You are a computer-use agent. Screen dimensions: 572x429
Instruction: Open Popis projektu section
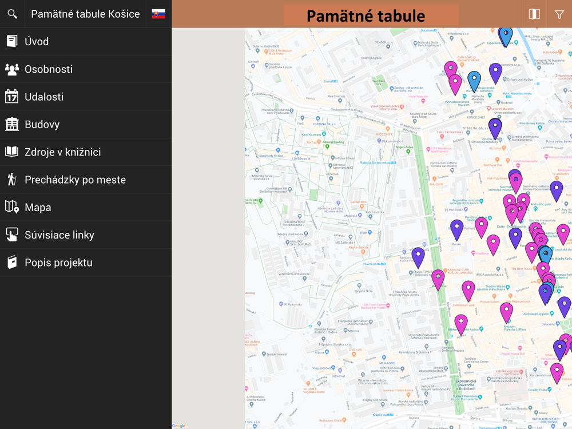point(86,263)
